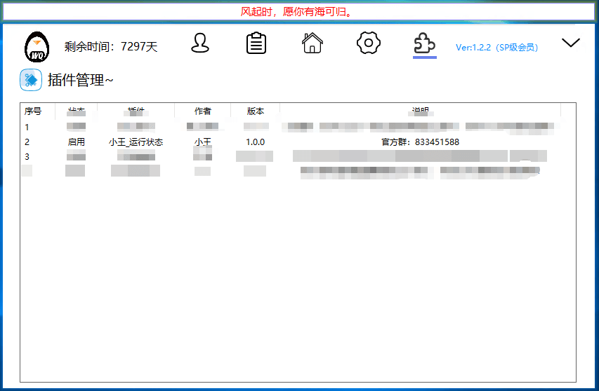Select the puzzle piece plugin icon

(x=424, y=44)
